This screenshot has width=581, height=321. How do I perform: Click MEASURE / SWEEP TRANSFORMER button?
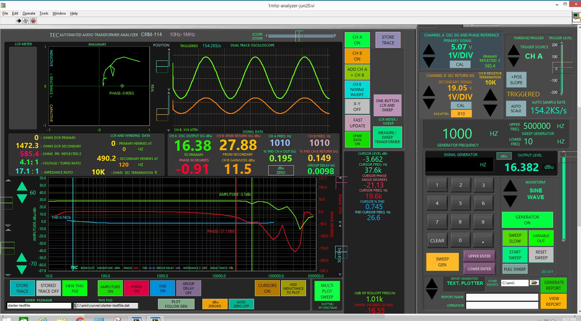click(x=387, y=137)
